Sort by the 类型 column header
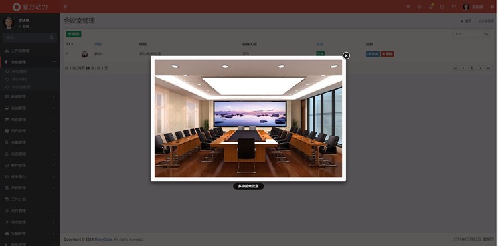The width and height of the screenshot is (498, 246). (x=98, y=44)
